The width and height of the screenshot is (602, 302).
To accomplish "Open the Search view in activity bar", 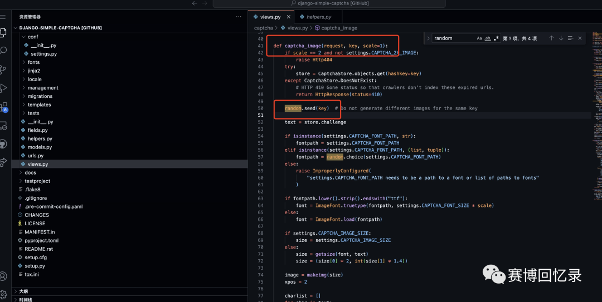I will (3, 51).
